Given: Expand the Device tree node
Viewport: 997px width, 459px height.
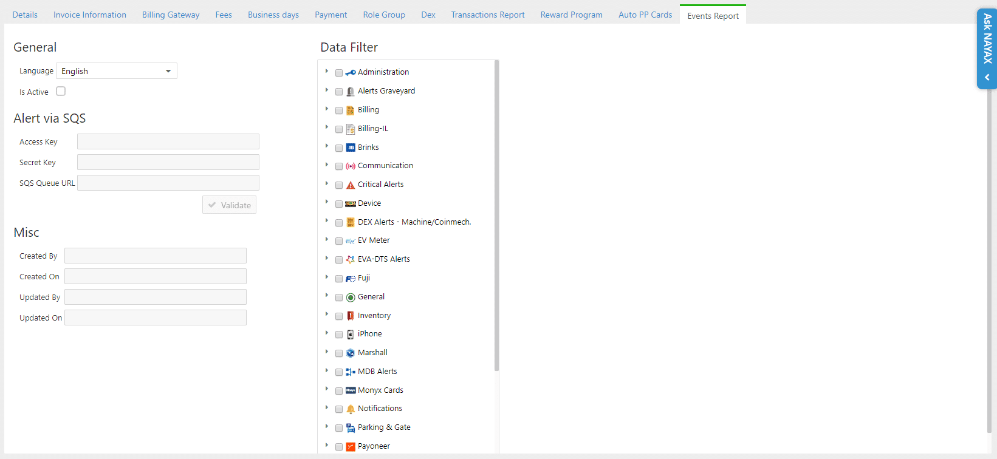Looking at the screenshot, I should click(327, 203).
